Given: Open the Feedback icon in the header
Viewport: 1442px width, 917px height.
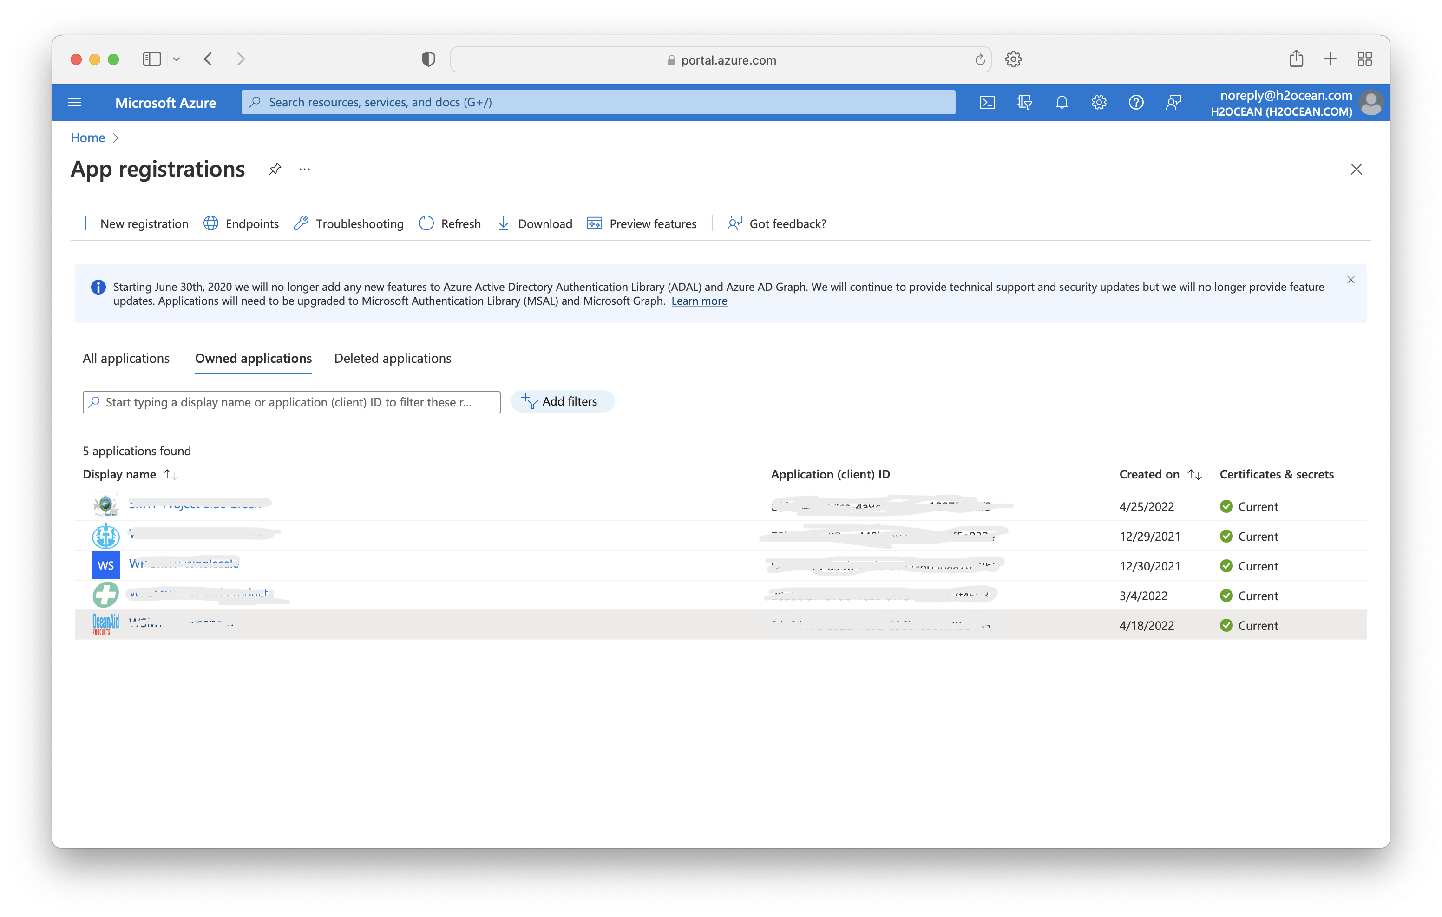Looking at the screenshot, I should 1174,102.
